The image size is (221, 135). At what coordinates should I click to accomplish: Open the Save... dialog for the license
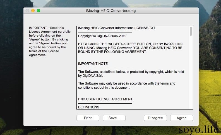click(114, 118)
